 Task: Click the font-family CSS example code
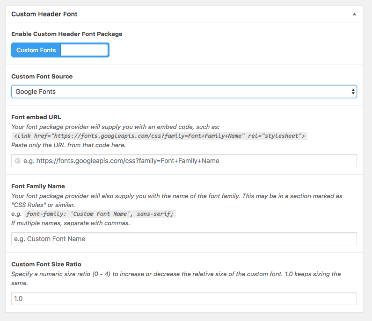(x=100, y=214)
